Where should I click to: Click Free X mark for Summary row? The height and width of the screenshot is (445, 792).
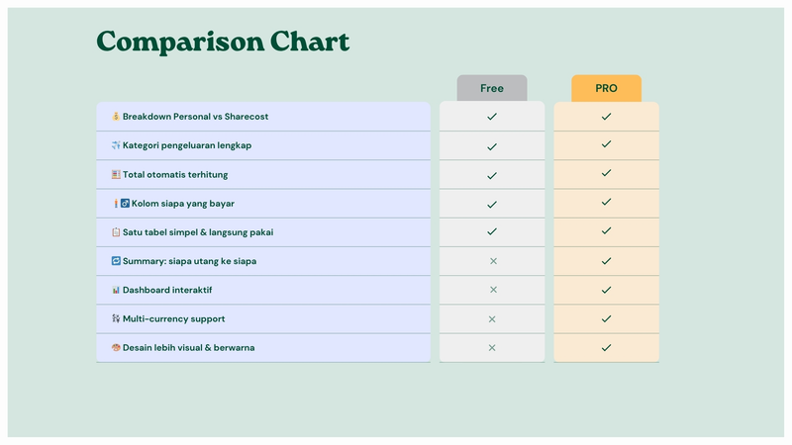coord(492,261)
